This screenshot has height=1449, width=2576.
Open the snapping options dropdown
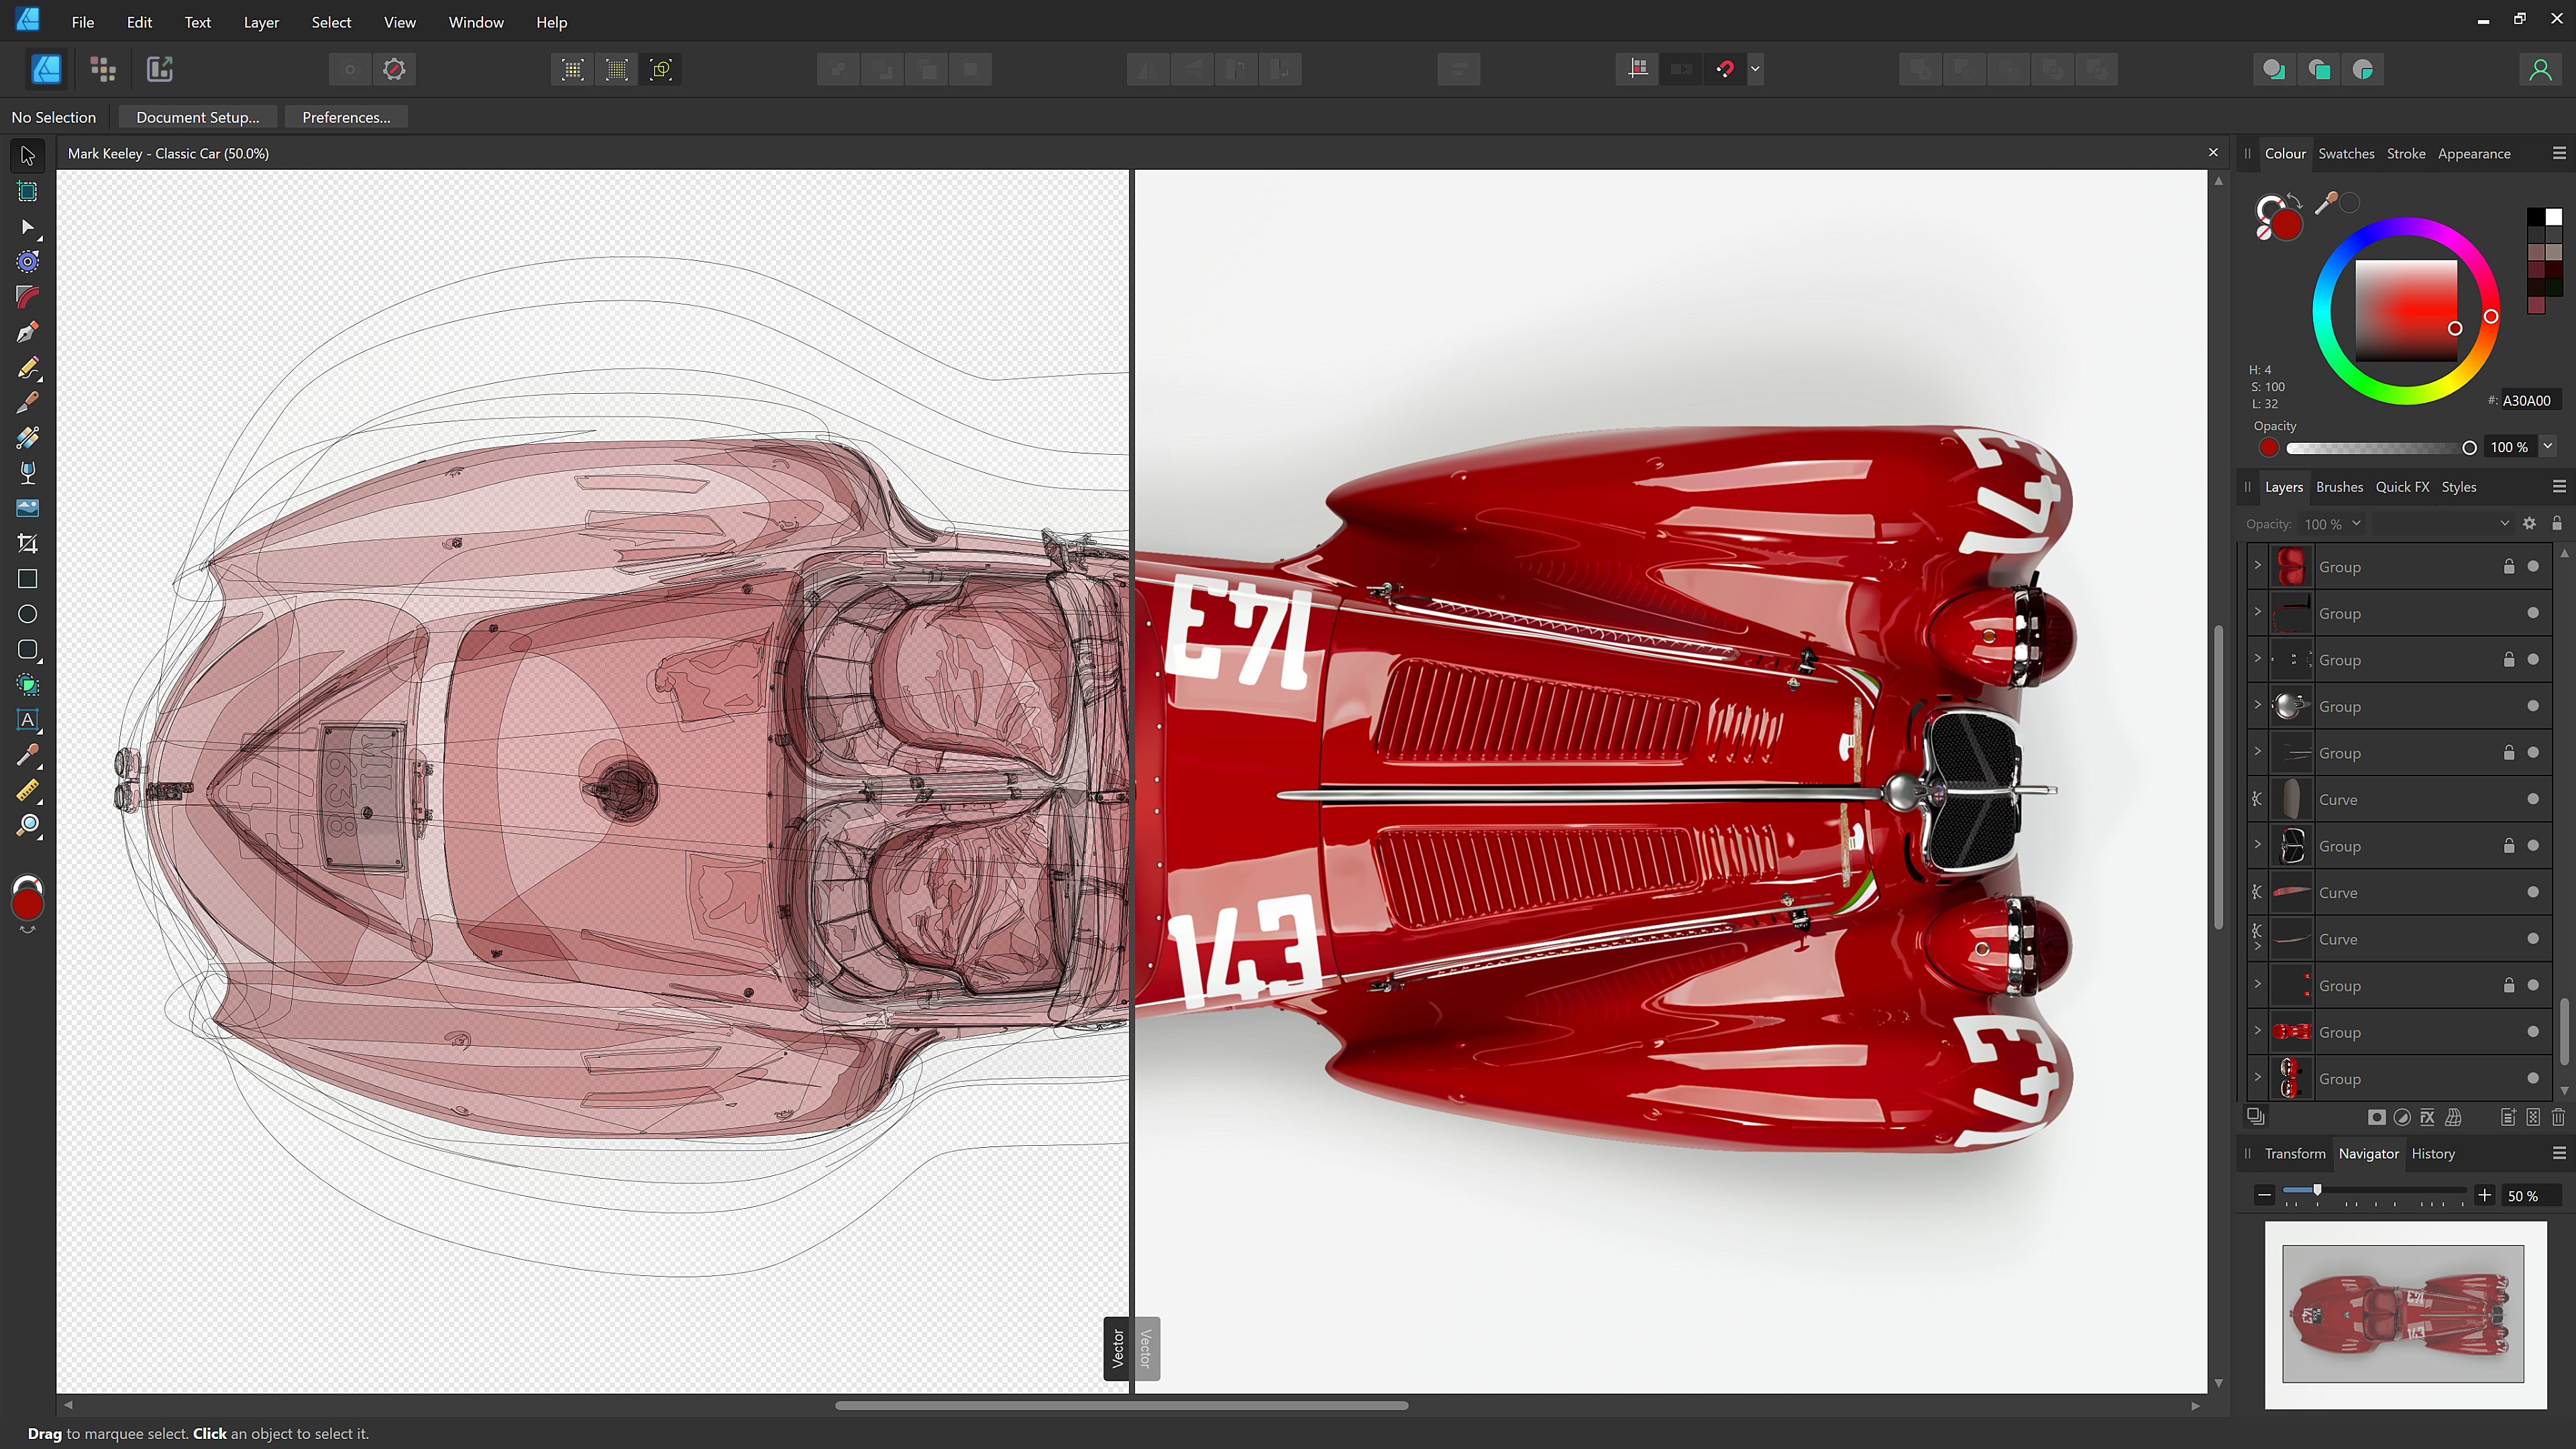pyautogui.click(x=1755, y=69)
